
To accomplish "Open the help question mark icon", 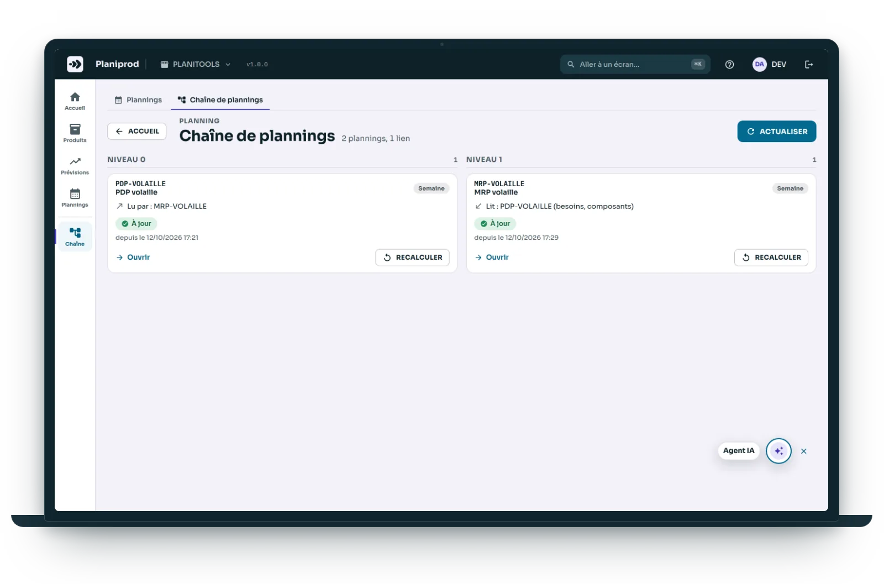I will click(729, 64).
